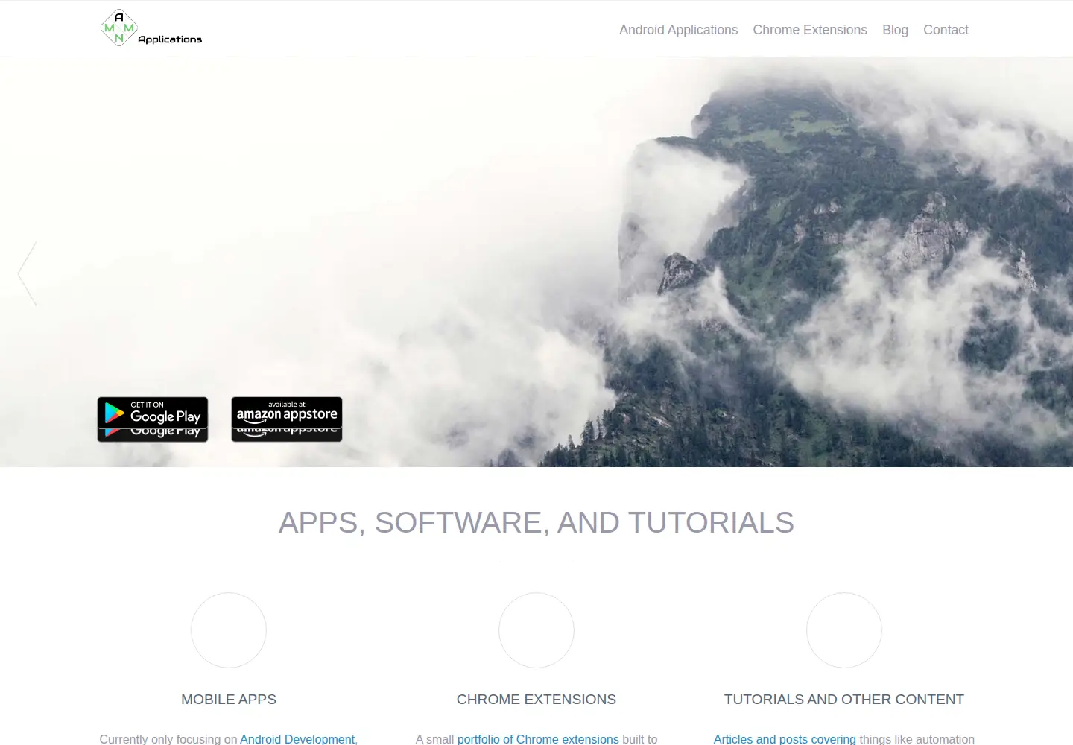Screen dimensions: 1073x745
Task: Open the Contact navigation item
Action: [x=946, y=30]
